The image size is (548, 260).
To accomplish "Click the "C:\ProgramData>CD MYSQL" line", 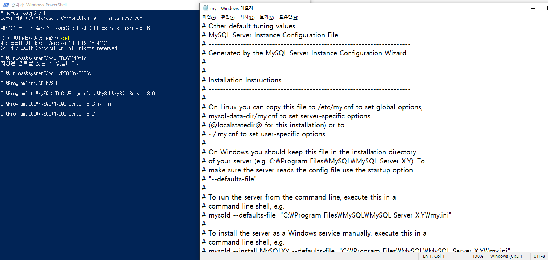I will [x=30, y=83].
